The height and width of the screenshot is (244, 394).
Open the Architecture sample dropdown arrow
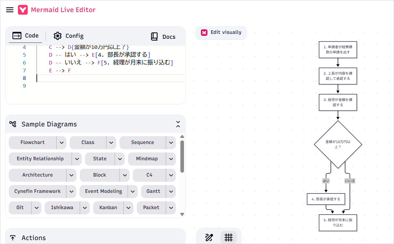tap(72, 175)
